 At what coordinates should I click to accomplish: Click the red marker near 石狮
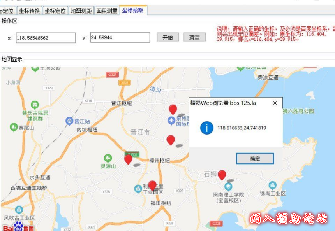222,175
